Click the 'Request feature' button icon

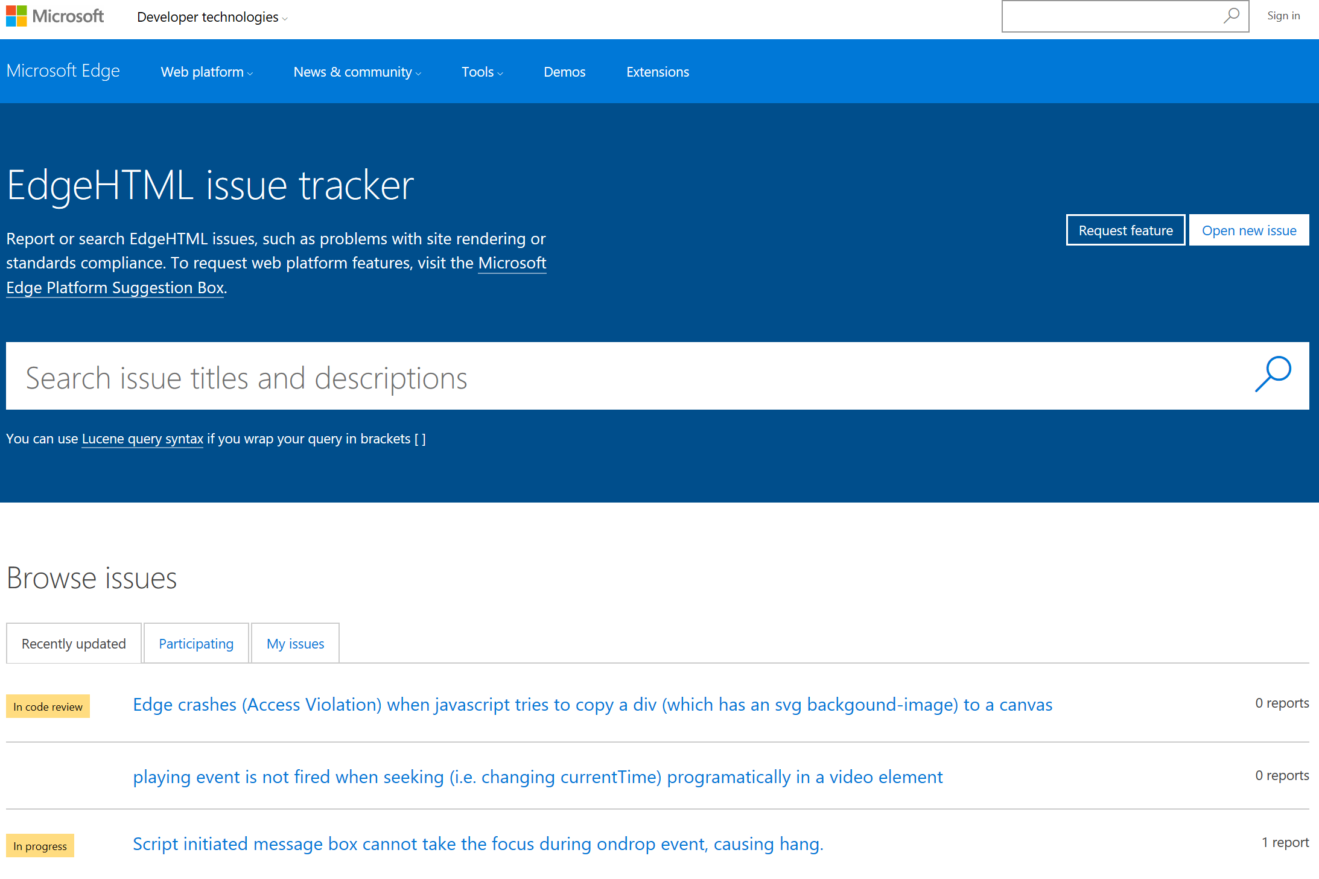[1125, 230]
